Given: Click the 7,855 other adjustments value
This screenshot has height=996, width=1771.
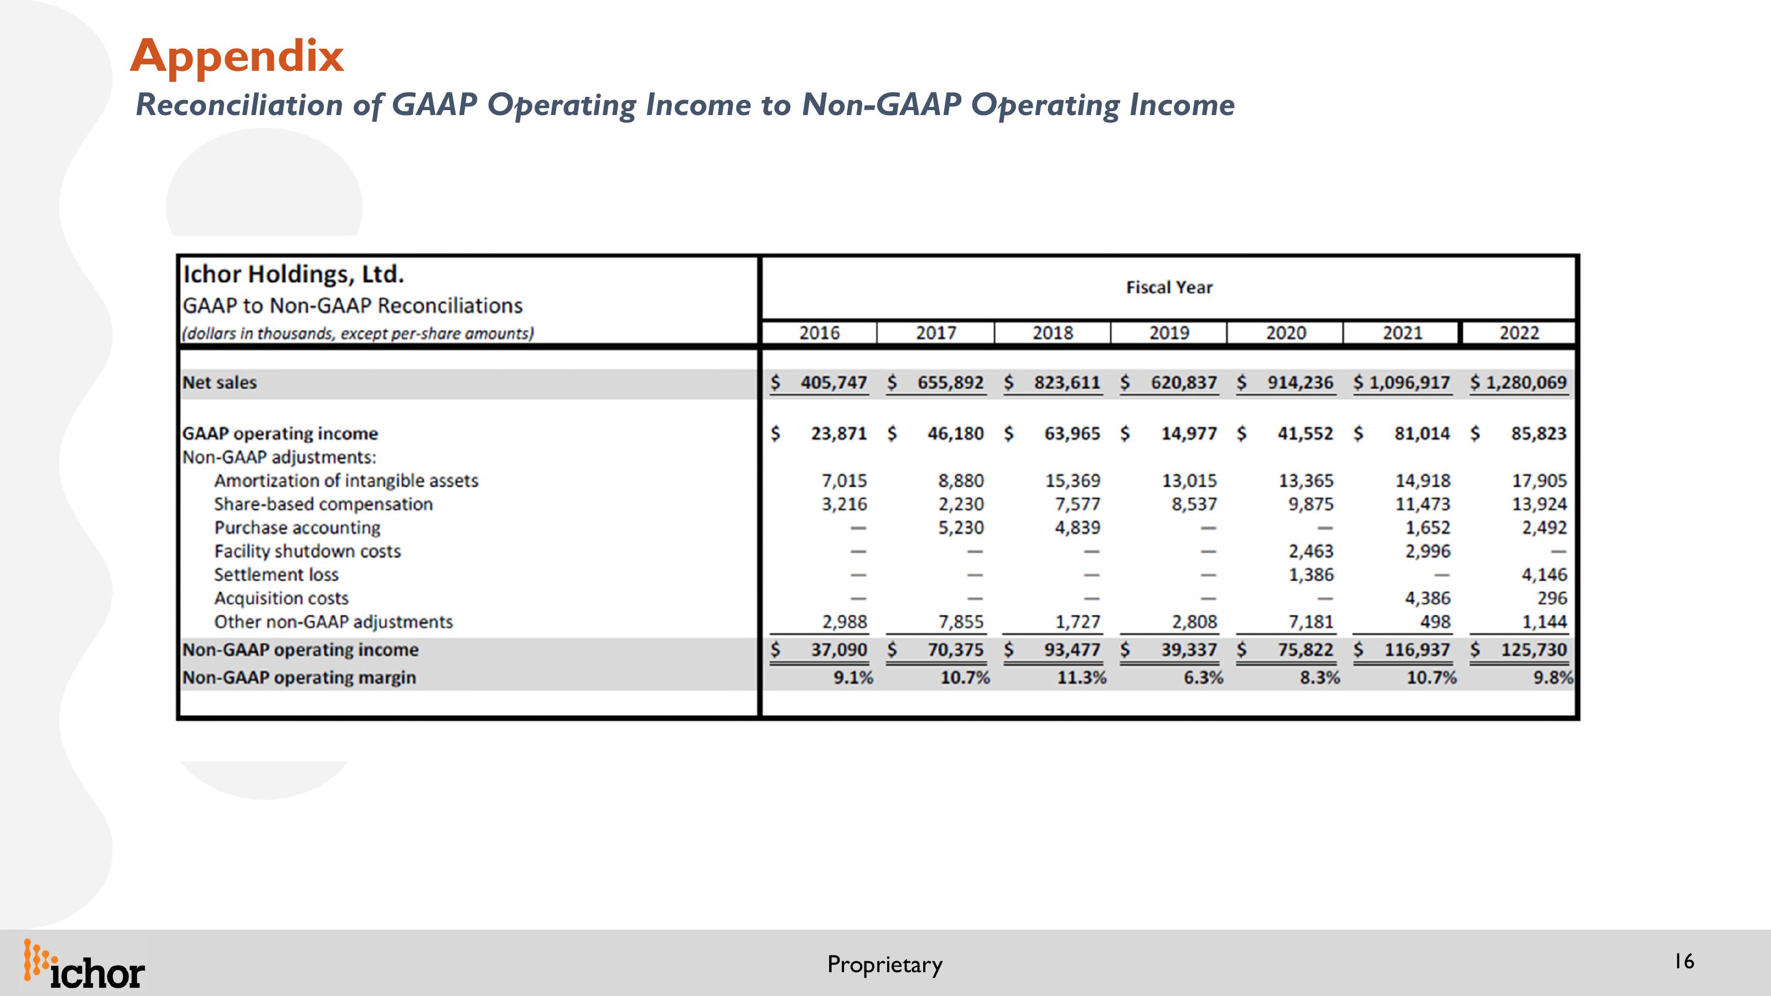Looking at the screenshot, I should [x=961, y=621].
